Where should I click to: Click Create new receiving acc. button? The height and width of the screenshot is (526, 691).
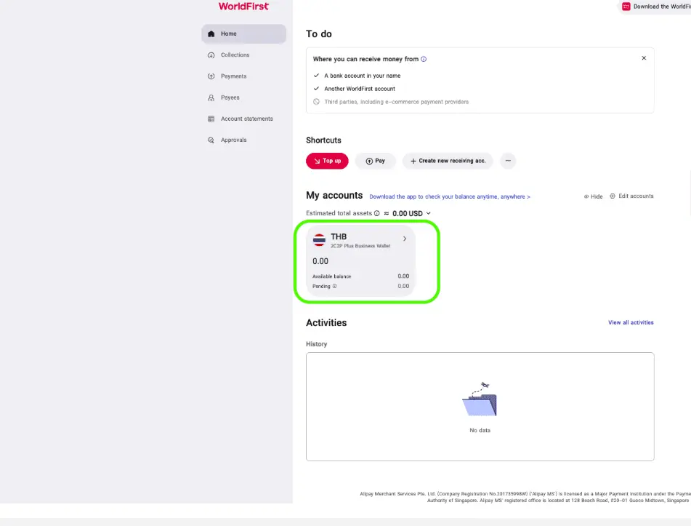click(448, 161)
